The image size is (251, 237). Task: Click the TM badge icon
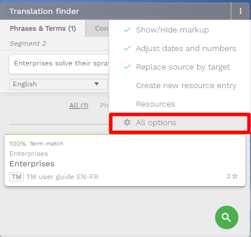click(17, 177)
